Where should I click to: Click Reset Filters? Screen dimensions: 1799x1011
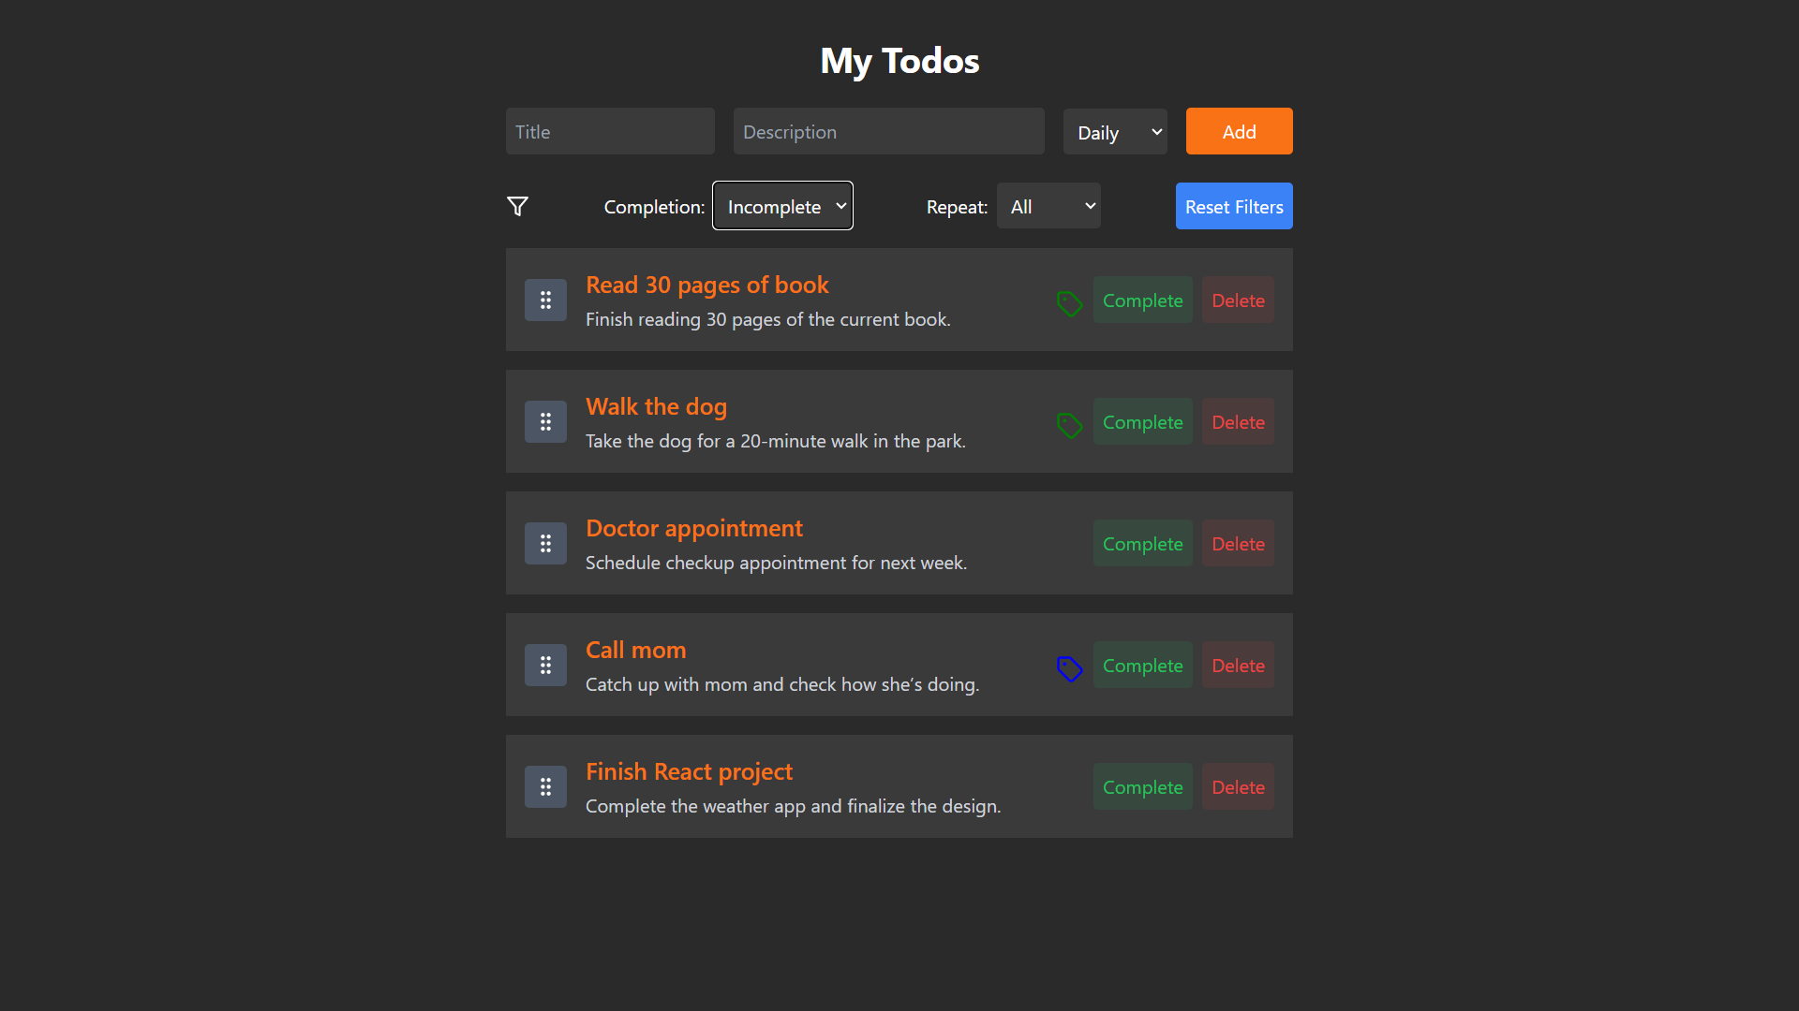tap(1233, 206)
